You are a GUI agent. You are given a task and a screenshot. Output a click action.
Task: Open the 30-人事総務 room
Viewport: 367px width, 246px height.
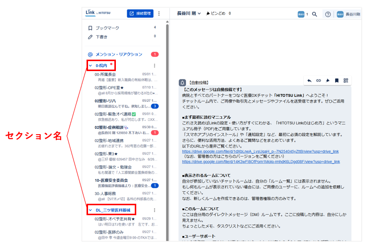[126, 196]
